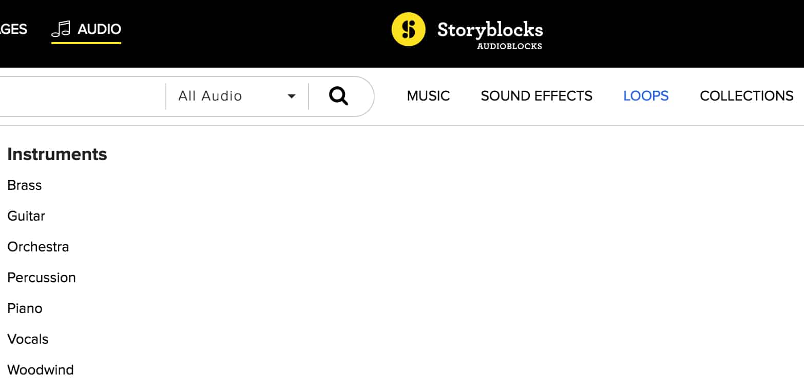Browse Percussion instrument loops
The image size is (804, 392).
click(x=42, y=278)
